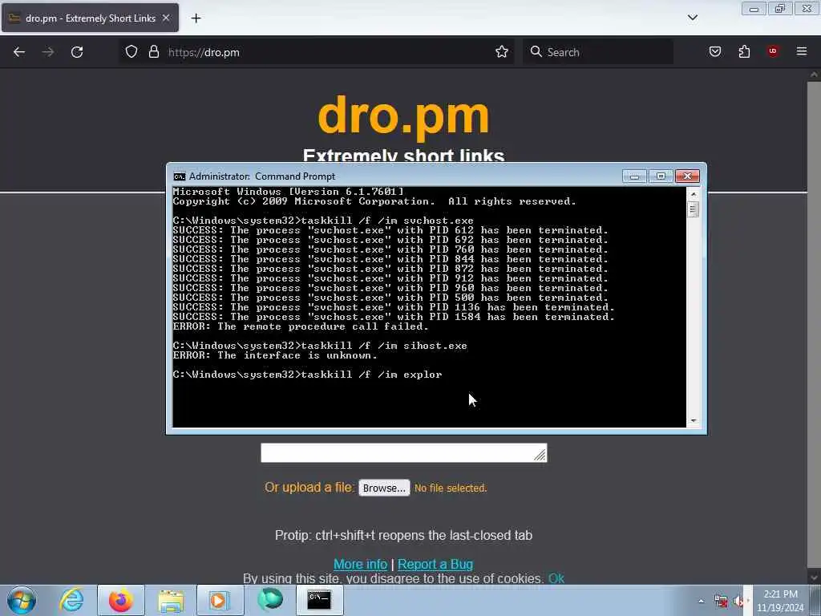
Task: Click the line with PID 1584 terminated
Action: pos(394,317)
